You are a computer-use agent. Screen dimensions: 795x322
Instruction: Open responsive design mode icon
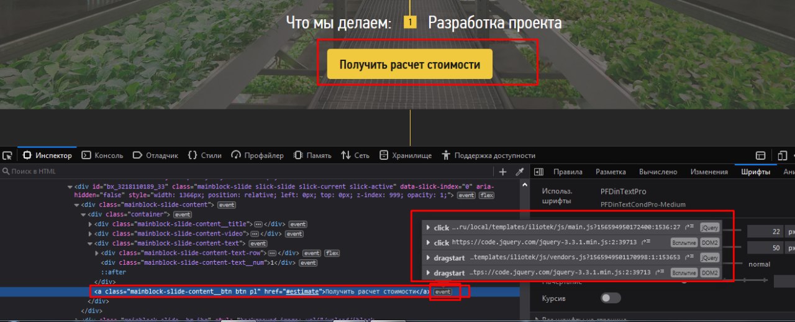click(x=783, y=155)
